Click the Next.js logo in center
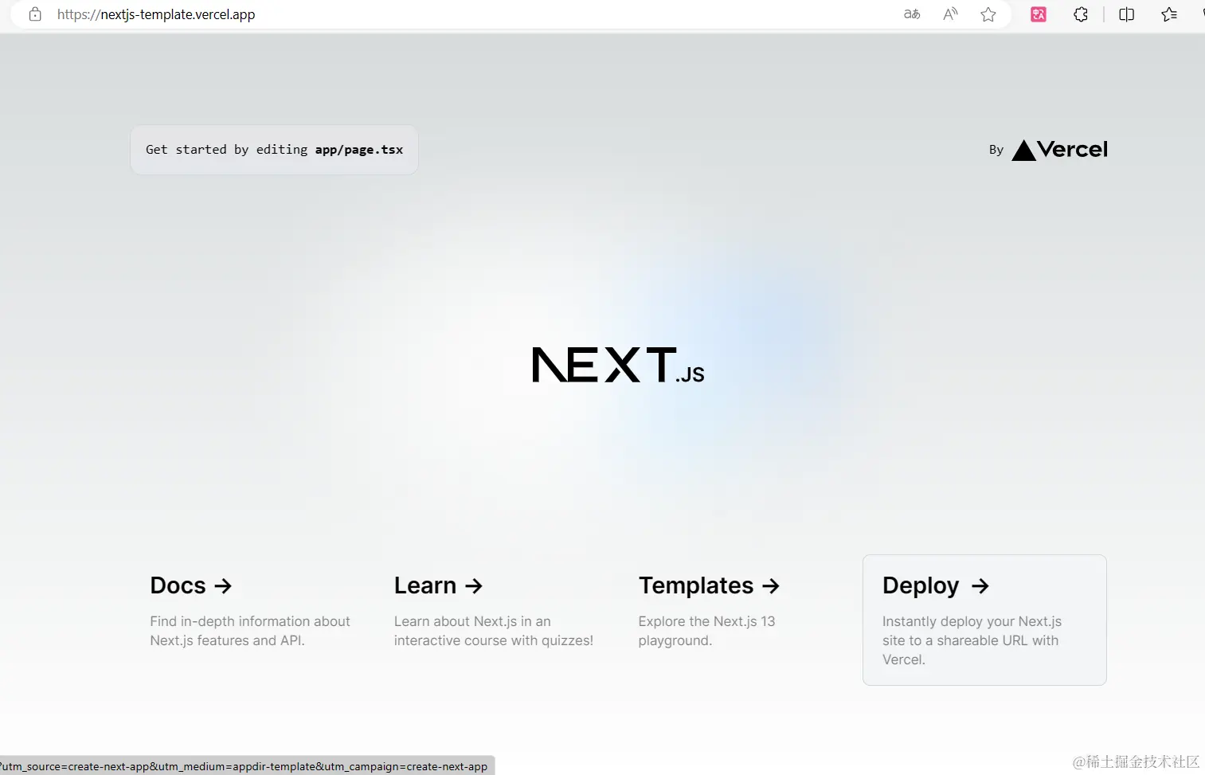 click(x=618, y=365)
